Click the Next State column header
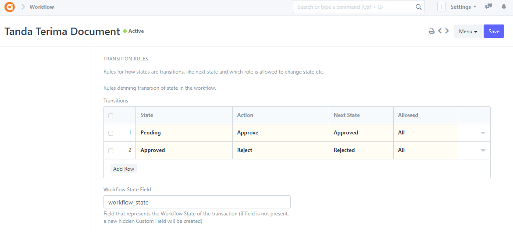513x243 pixels. (361, 115)
